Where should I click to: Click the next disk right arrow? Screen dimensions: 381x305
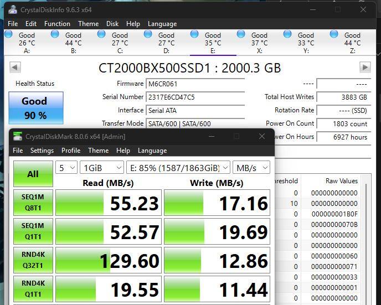tap(364, 67)
